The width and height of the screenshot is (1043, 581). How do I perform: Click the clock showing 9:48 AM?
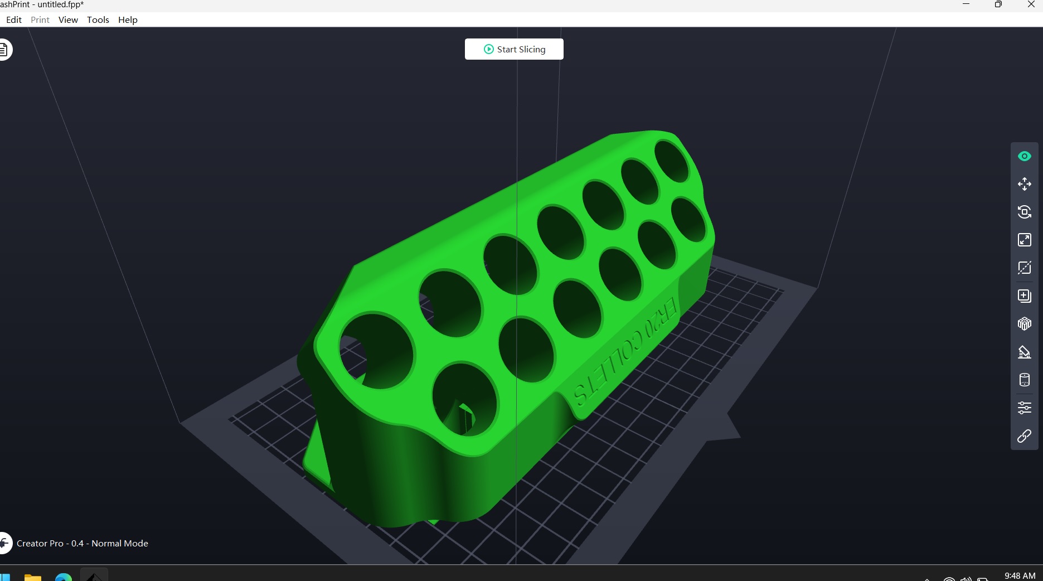click(1020, 575)
